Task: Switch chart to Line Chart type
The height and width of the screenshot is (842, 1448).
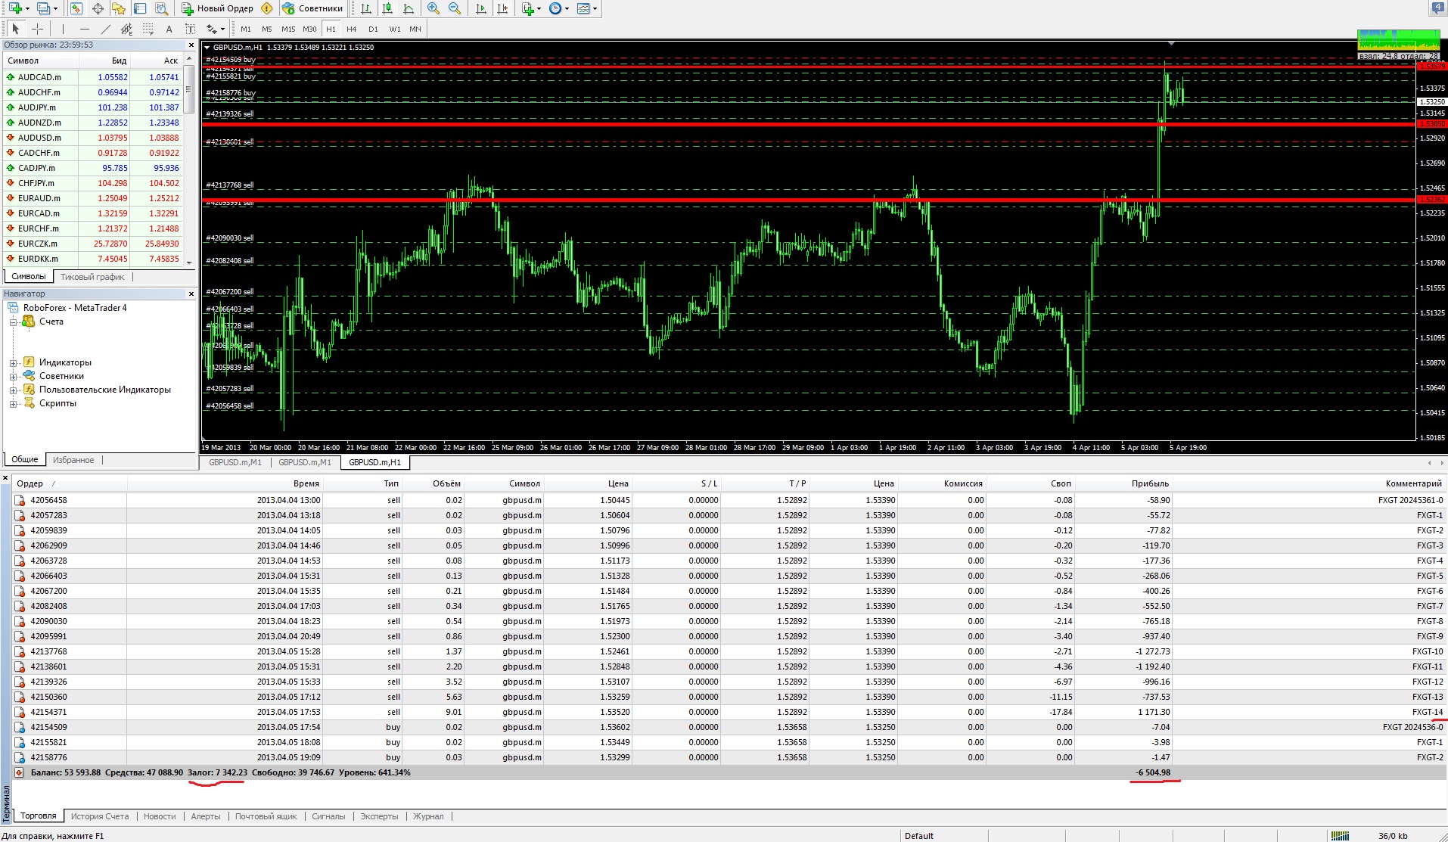Action: [x=409, y=8]
